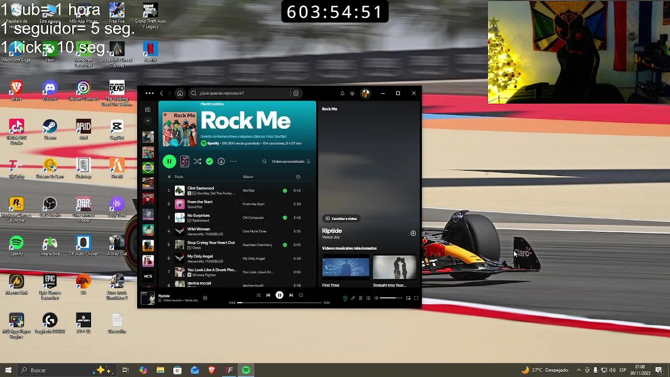Toggle saved checkmark on Stop Crying Your Heart Out

[285, 245]
